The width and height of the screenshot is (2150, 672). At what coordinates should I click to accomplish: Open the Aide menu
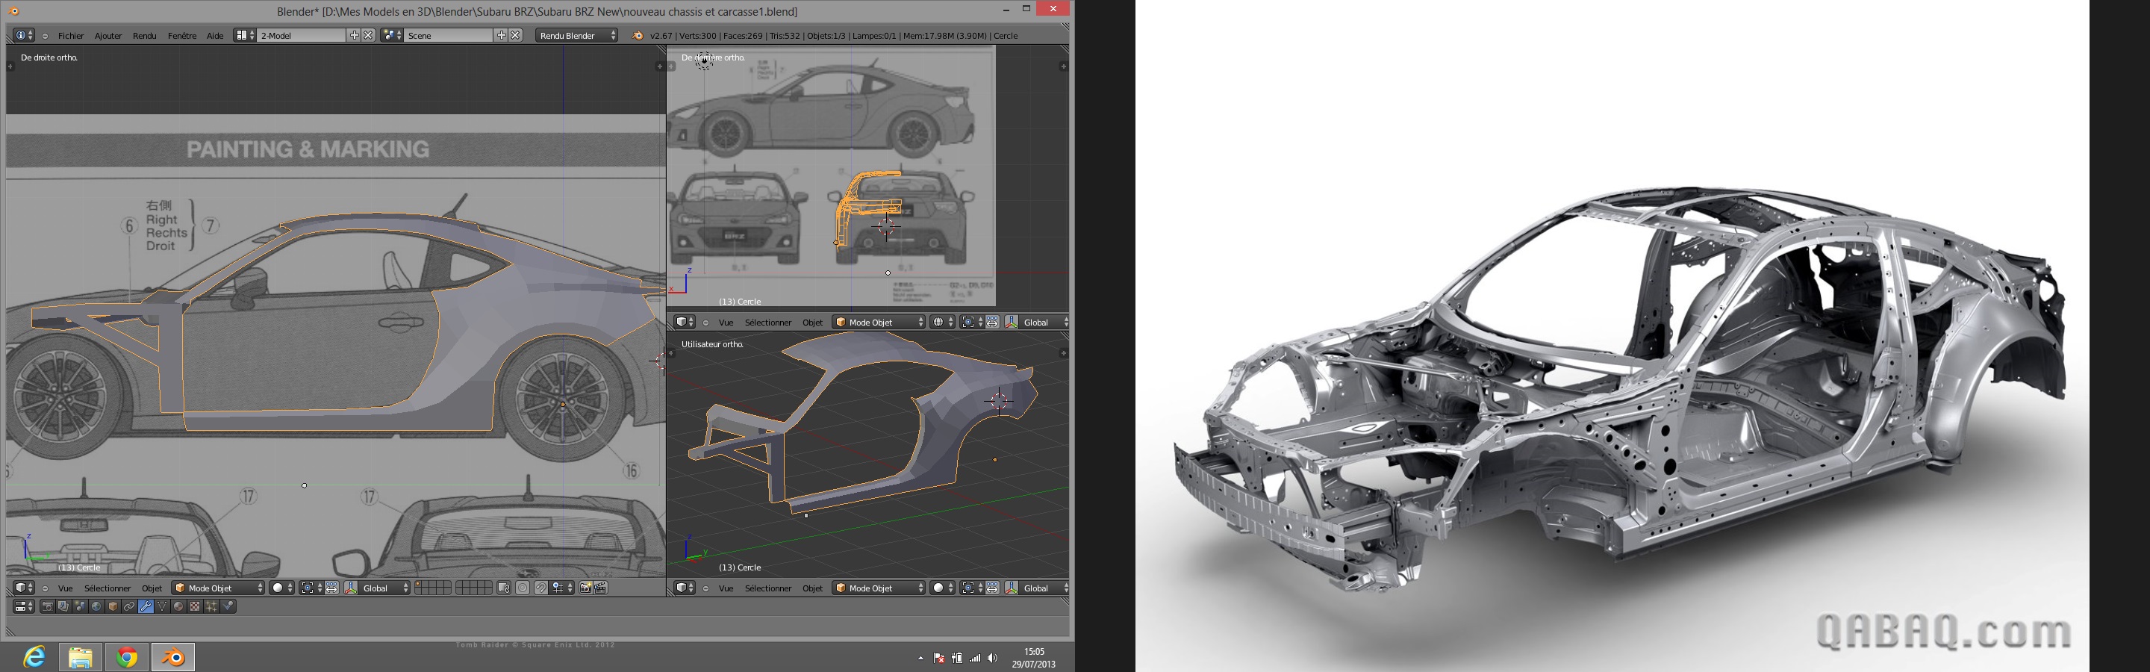pyautogui.click(x=215, y=36)
